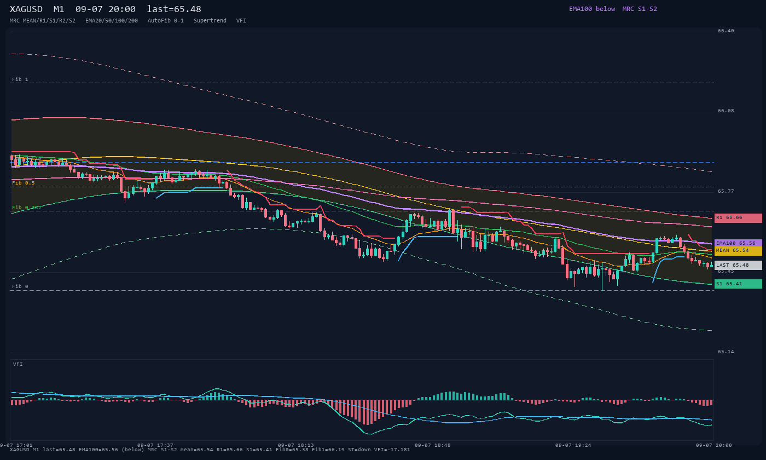Click the 09-07 17:37 time axis label
Screen dimensions: 766x460
155,445
